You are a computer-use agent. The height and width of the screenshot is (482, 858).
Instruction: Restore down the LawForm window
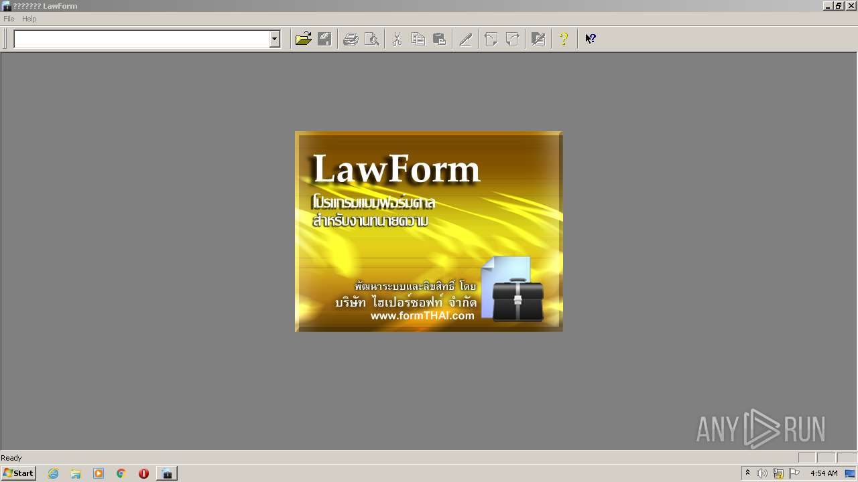tap(839, 5)
